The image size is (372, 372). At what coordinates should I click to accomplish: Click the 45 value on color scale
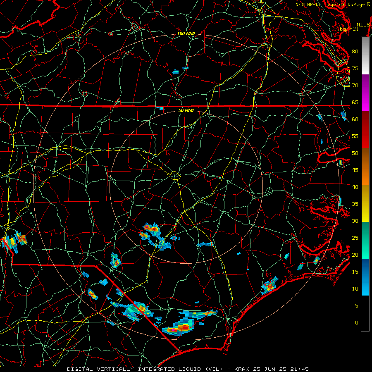pos(355,170)
